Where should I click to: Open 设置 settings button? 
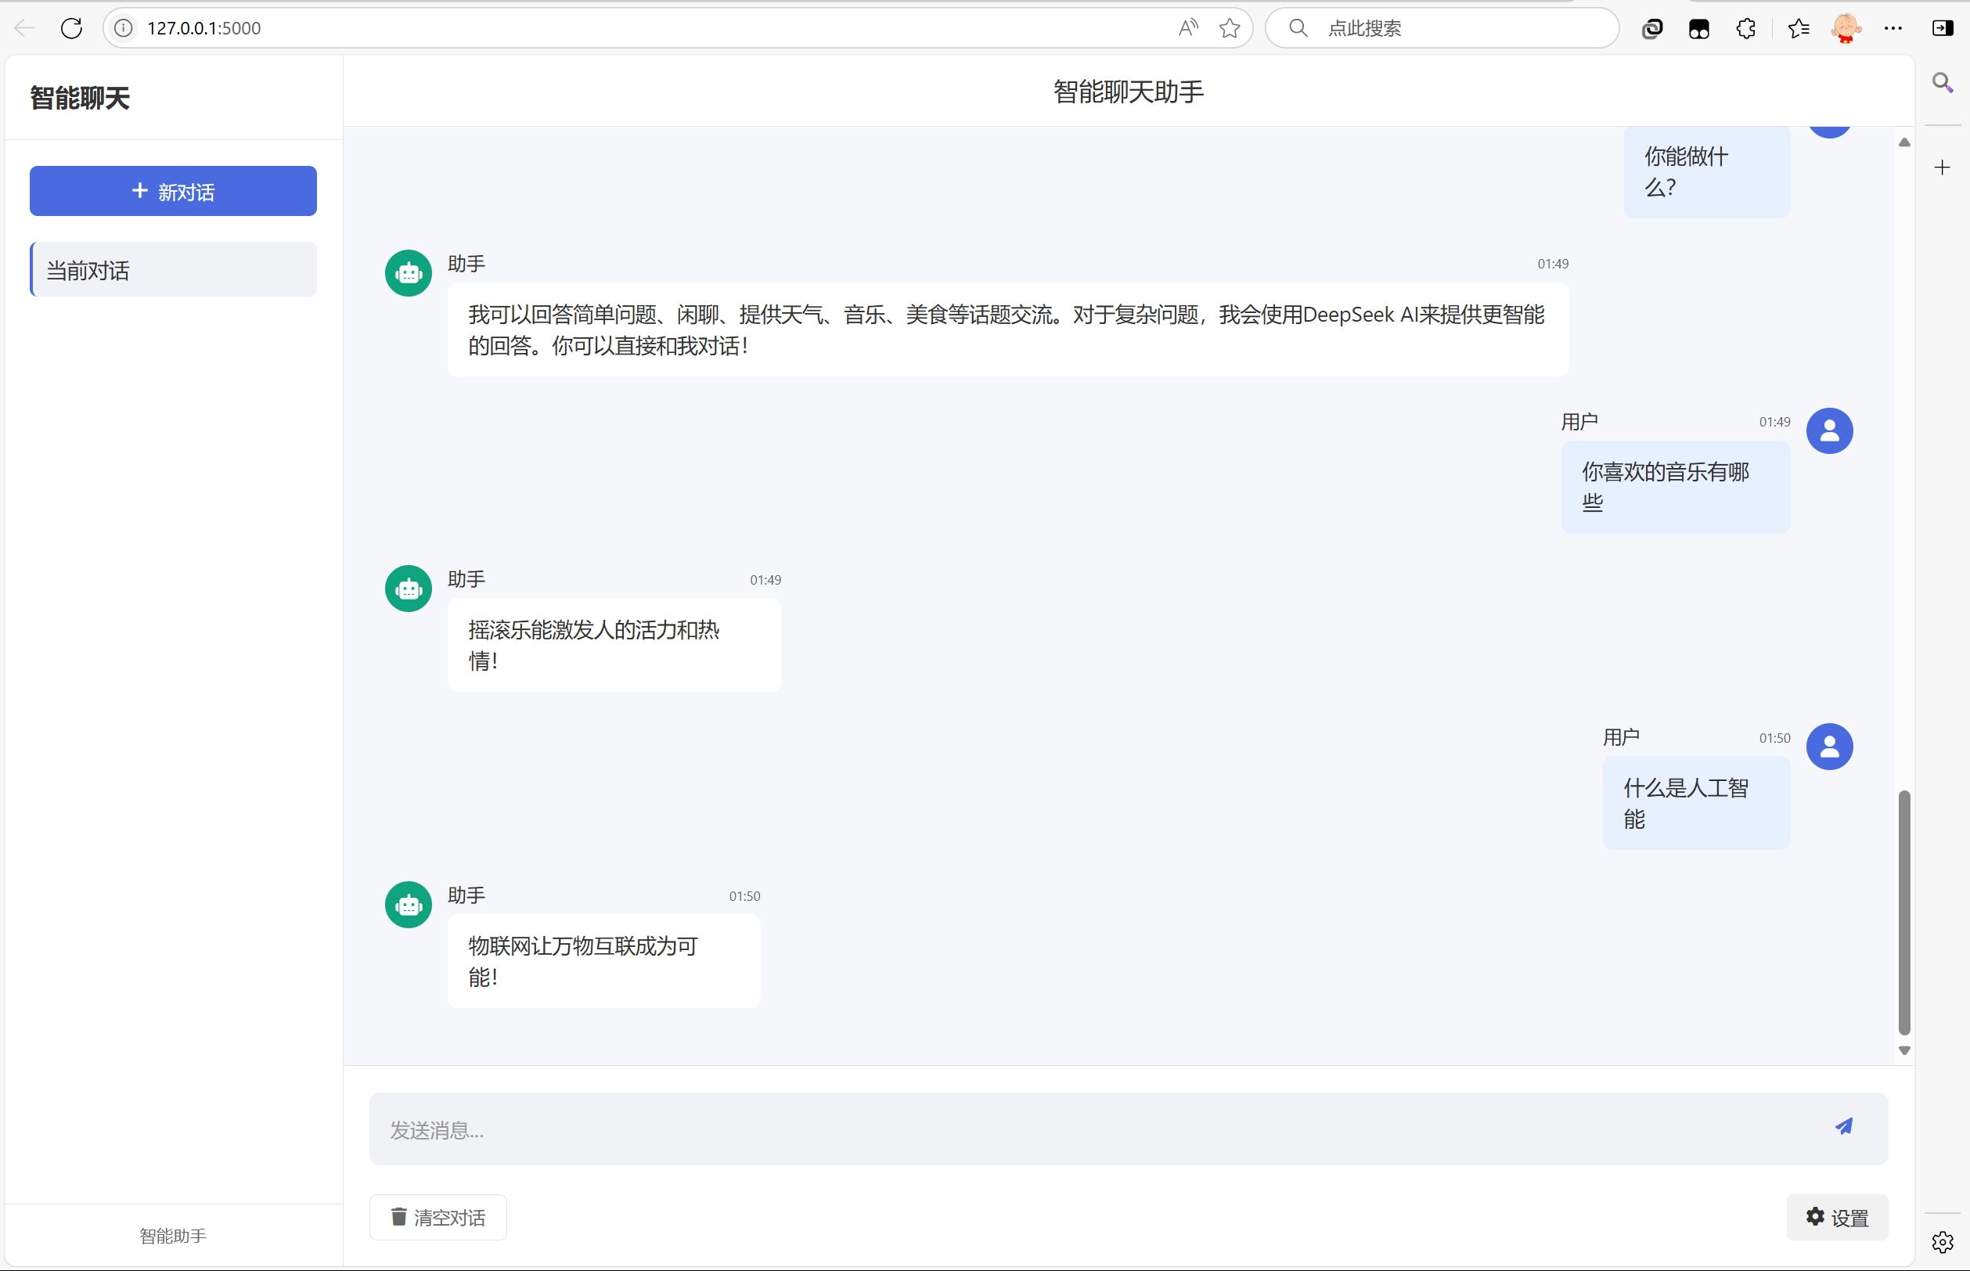point(1836,1216)
